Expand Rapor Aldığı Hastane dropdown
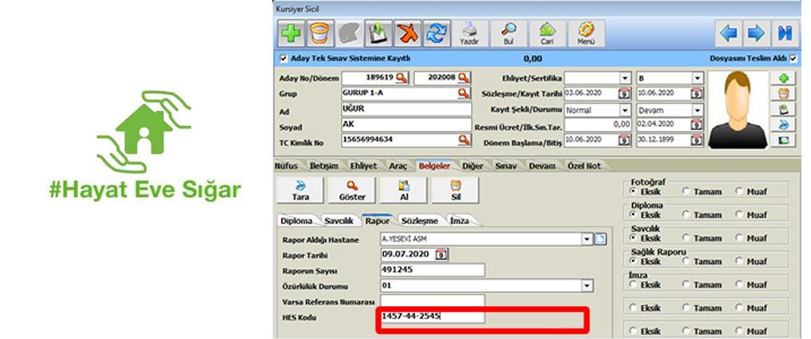 587,239
